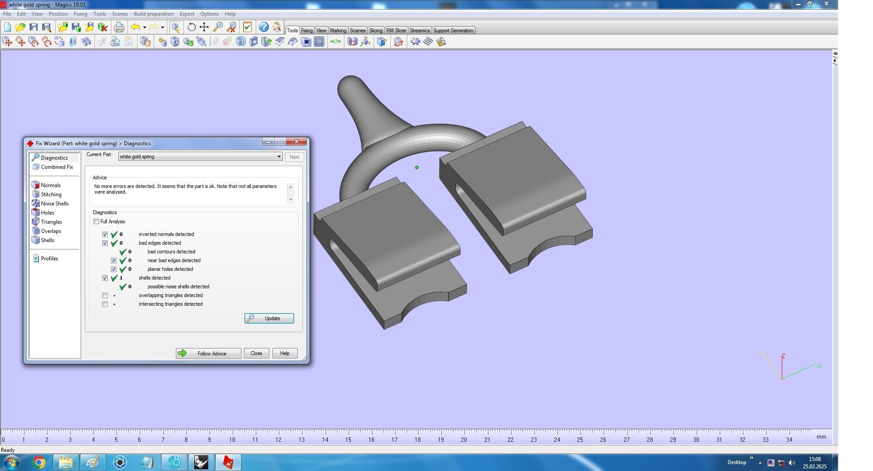Select the rotate view tool
The image size is (873, 471).
coord(191,27)
